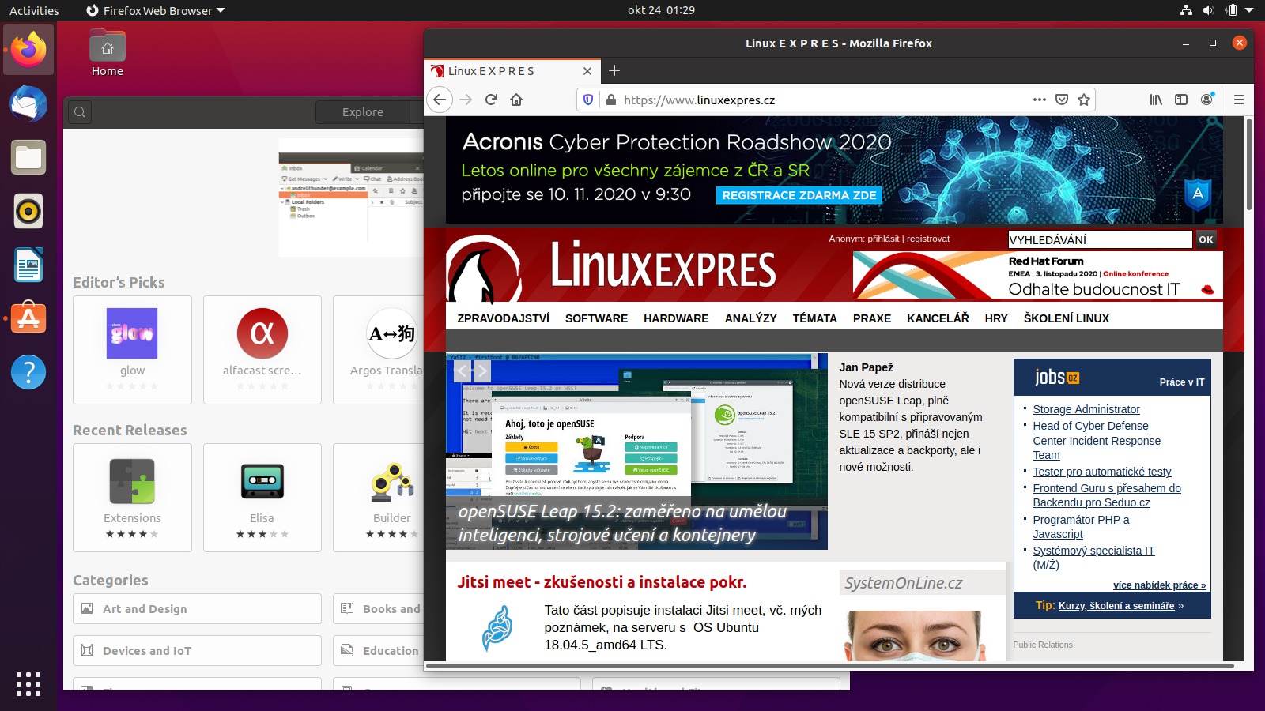Focus the VYHLEDÁVÁNÍ search field
Image resolution: width=1265 pixels, height=711 pixels.
(1100, 239)
